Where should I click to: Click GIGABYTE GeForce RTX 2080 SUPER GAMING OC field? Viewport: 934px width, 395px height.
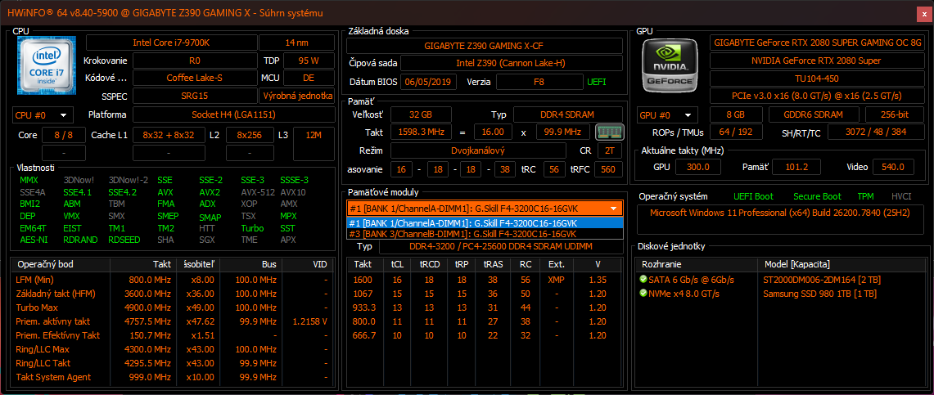click(x=817, y=43)
